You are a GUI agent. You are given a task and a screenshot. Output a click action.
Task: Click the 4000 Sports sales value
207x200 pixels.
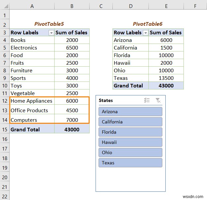pos(72,78)
